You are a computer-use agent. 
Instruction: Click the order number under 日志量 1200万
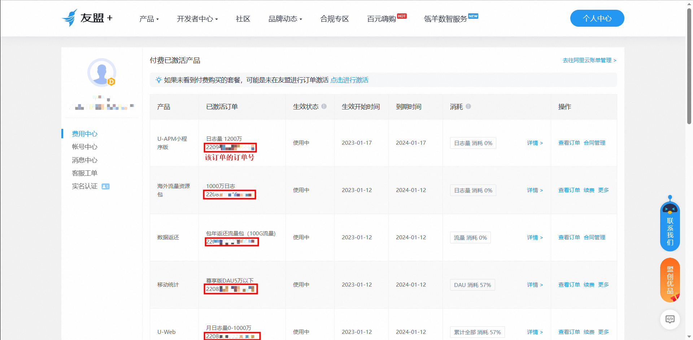[x=230, y=147]
